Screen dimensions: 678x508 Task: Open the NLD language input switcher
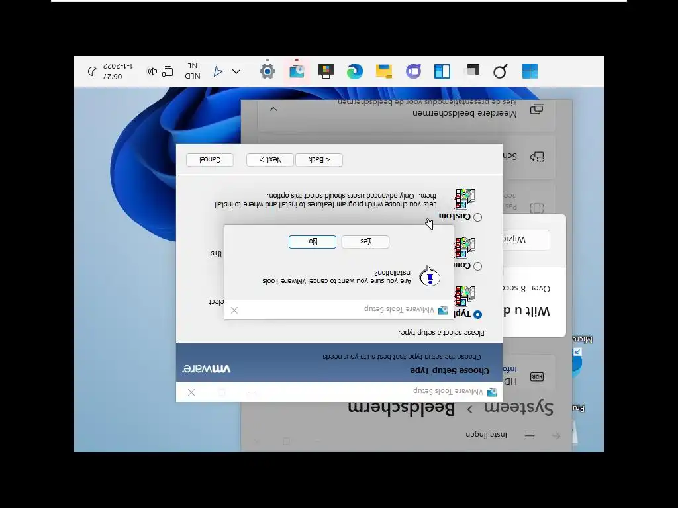pos(193,71)
